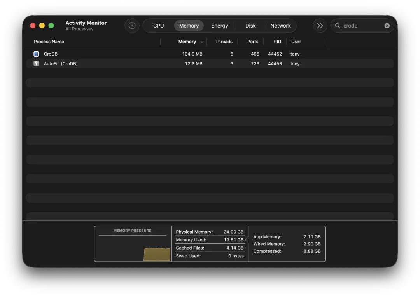The width and height of the screenshot is (420, 297).
Task: Click the CroDB app icon in list
Action: [37, 54]
